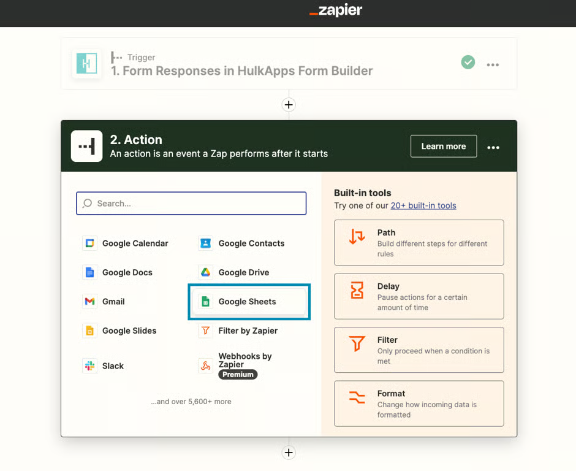The image size is (576, 471).
Task: Select the Google Calendar icon
Action: point(89,243)
